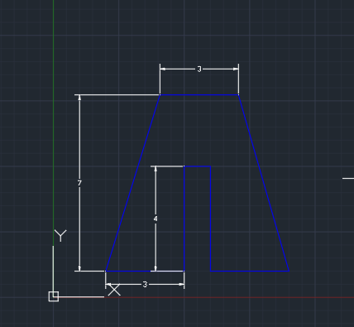Select the 7 dimension's top extension line
This screenshot has height=327, width=354.
117,95
